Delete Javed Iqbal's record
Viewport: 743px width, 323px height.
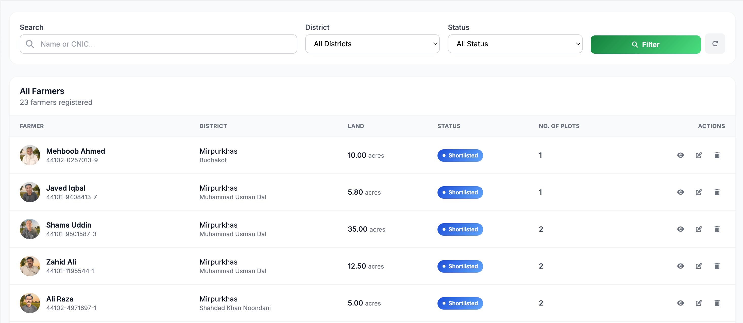[717, 192]
